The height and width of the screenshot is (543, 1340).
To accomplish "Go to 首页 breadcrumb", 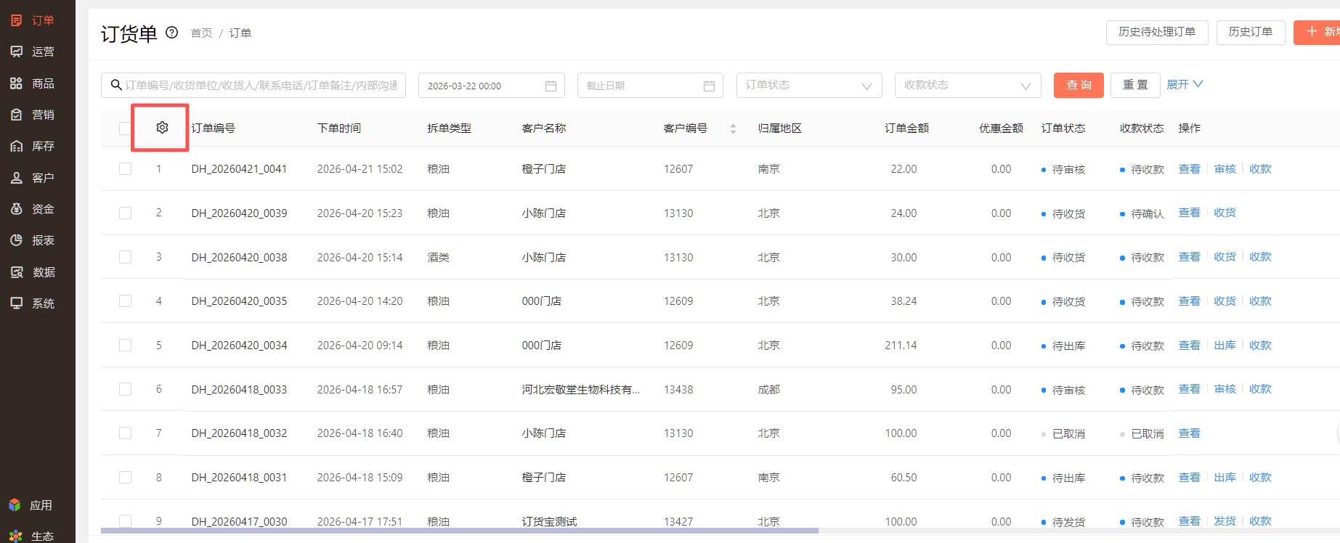I will click(x=201, y=33).
